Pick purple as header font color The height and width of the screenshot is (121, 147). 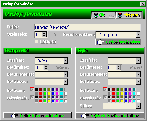(x=130, y=89)
